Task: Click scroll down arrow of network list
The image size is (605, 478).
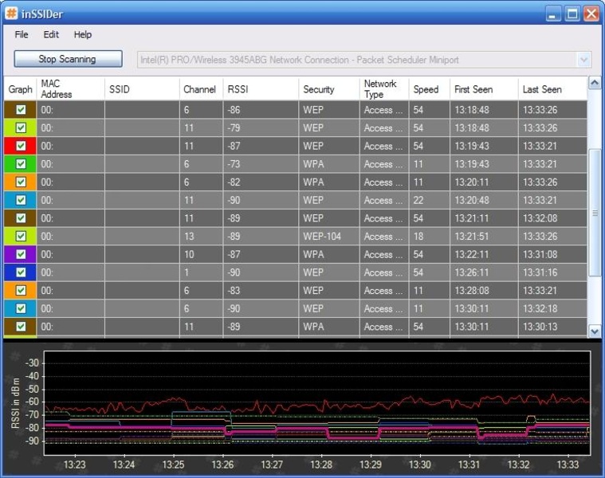Action: tap(594, 331)
